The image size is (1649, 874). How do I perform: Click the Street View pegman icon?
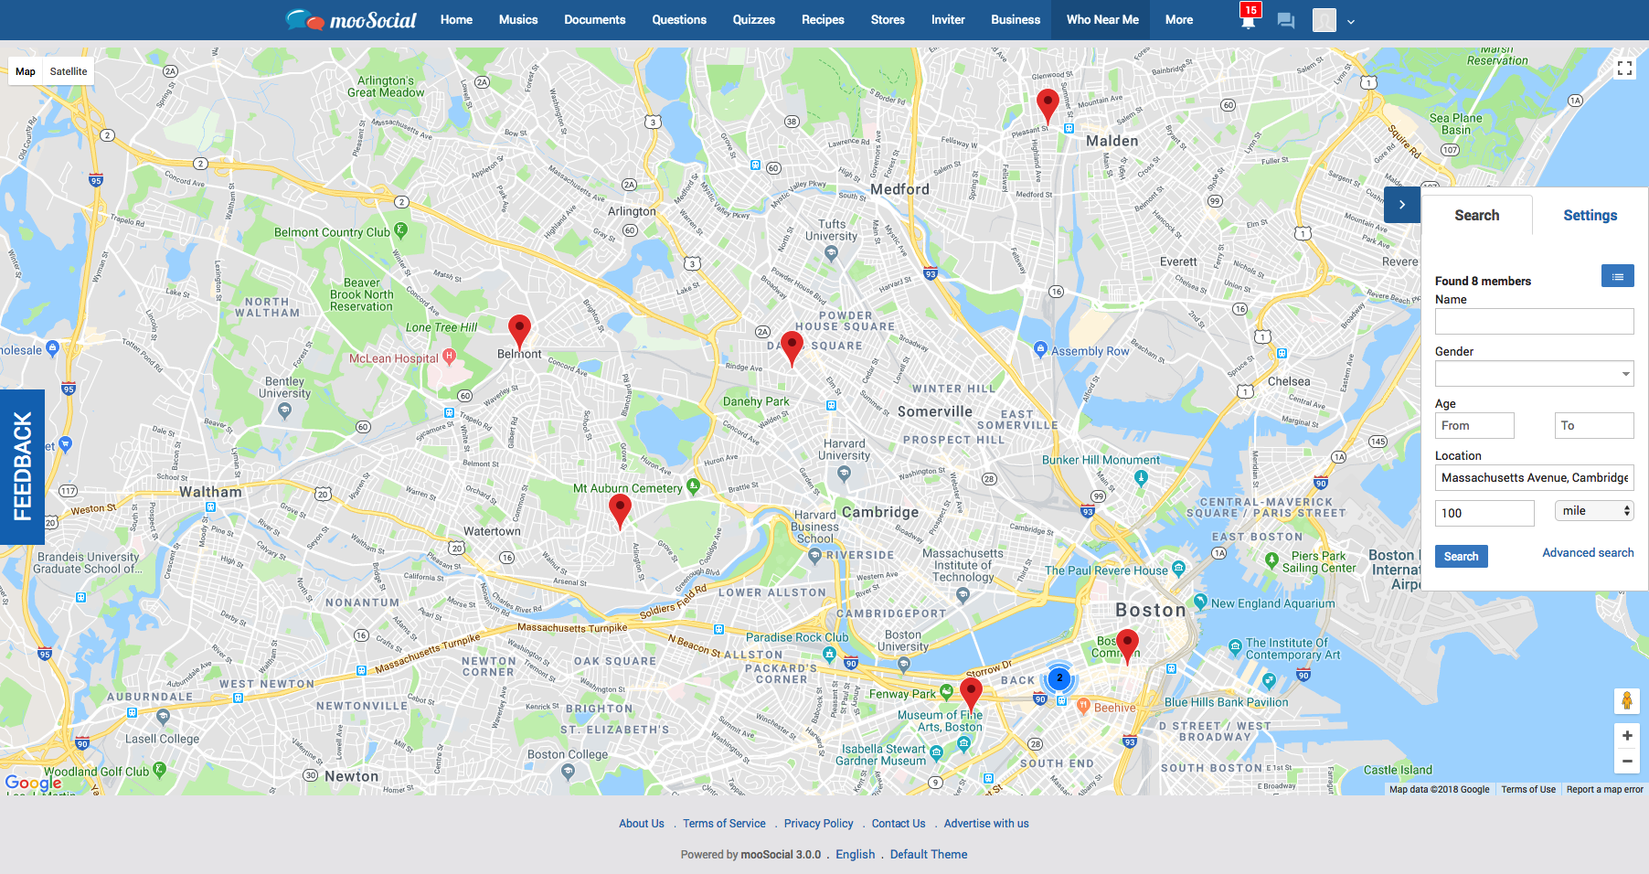tap(1627, 701)
